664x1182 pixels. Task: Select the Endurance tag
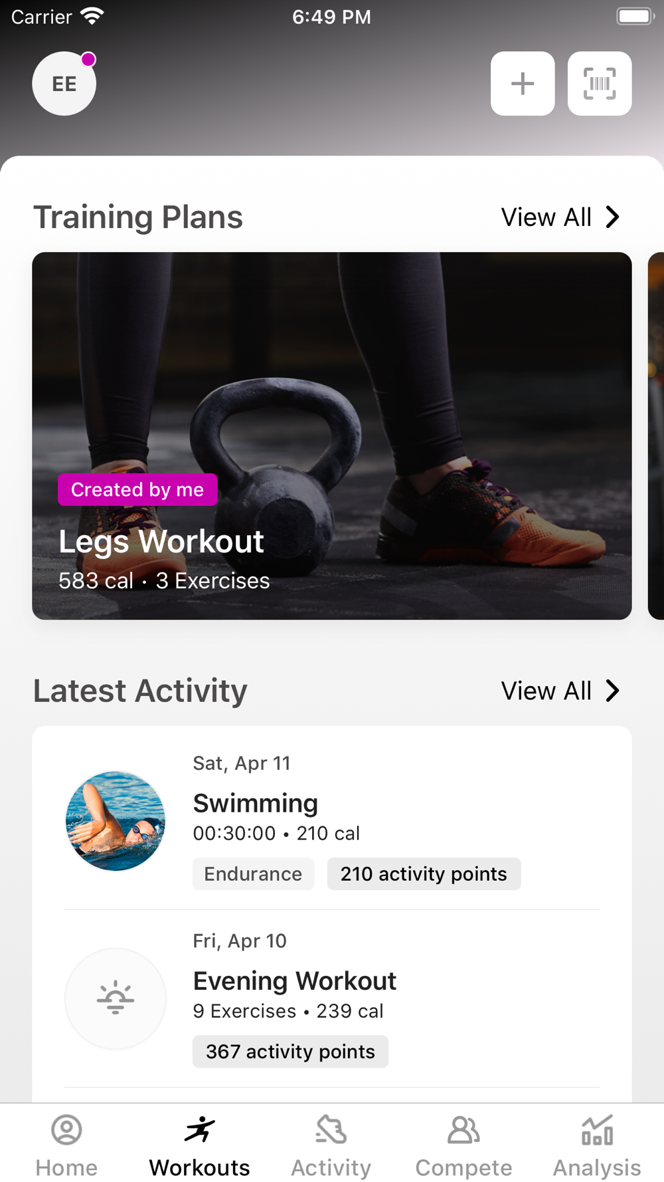253,874
